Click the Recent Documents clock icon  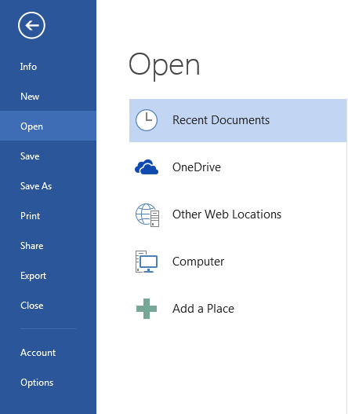point(147,120)
